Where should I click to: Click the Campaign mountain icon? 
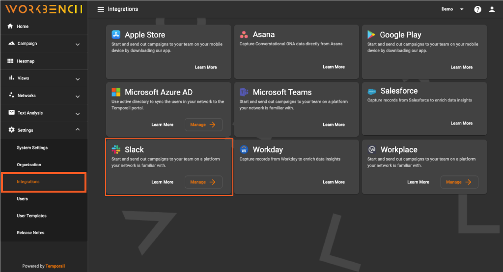11,43
